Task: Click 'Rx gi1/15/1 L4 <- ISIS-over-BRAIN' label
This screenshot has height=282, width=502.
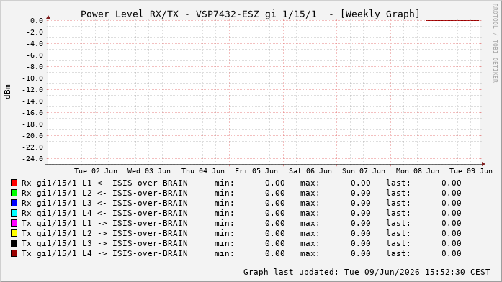Action: pyautogui.click(x=104, y=213)
